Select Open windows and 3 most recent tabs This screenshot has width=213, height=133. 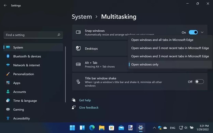(170, 56)
